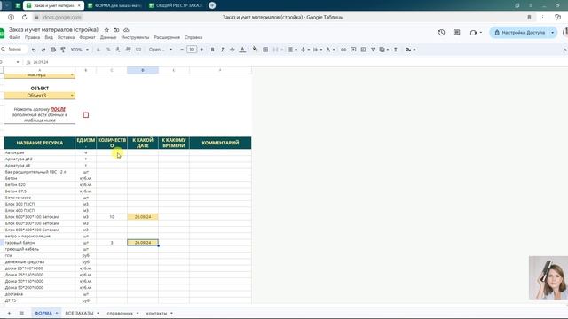Open version history clock icon

pos(441,33)
